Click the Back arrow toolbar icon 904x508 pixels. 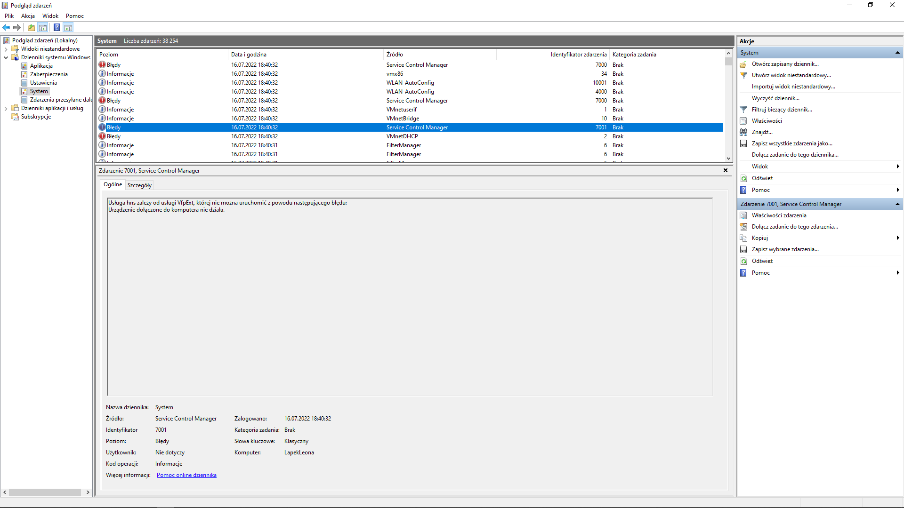tap(6, 27)
